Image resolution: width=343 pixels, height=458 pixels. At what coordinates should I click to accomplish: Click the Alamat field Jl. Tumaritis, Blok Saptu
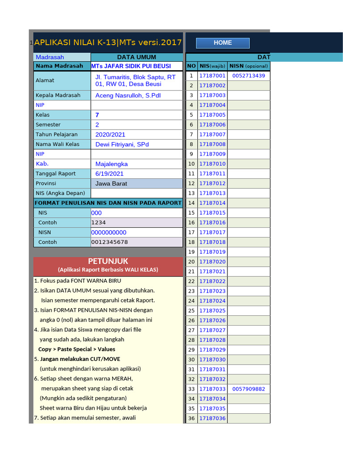(x=137, y=81)
